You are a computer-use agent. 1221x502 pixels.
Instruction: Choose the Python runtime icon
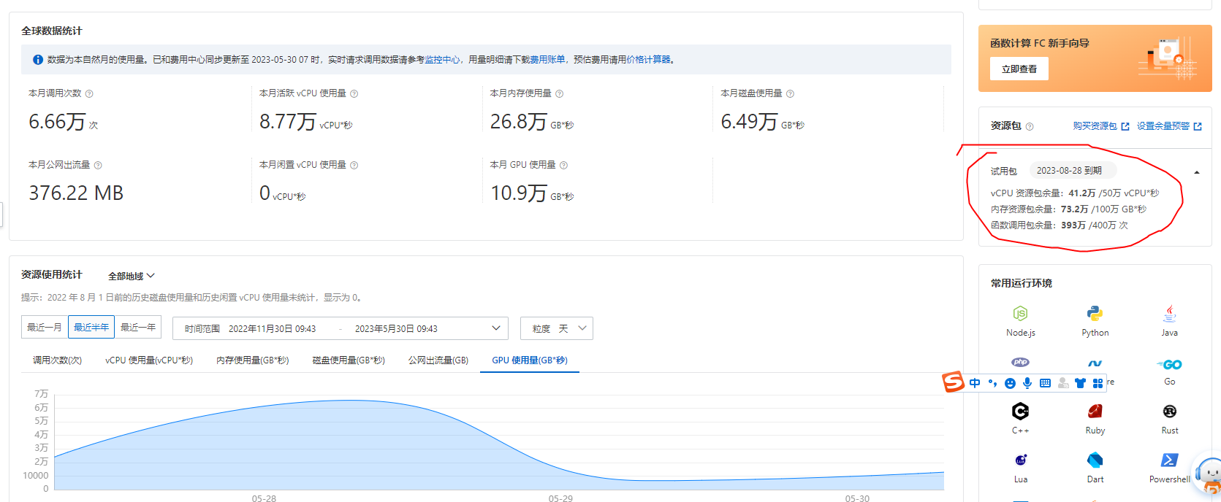coord(1095,314)
